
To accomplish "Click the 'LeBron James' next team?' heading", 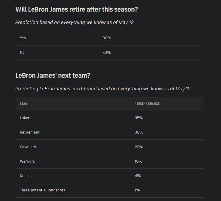I will coord(53,75).
